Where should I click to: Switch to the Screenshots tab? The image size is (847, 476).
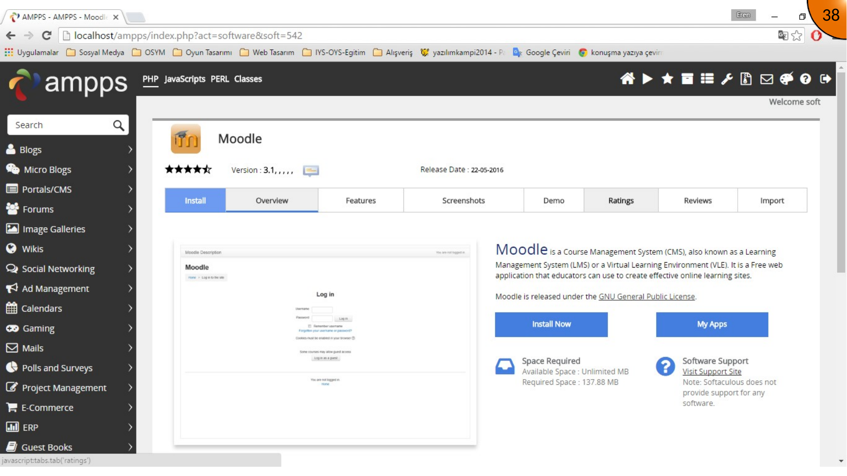(x=463, y=201)
